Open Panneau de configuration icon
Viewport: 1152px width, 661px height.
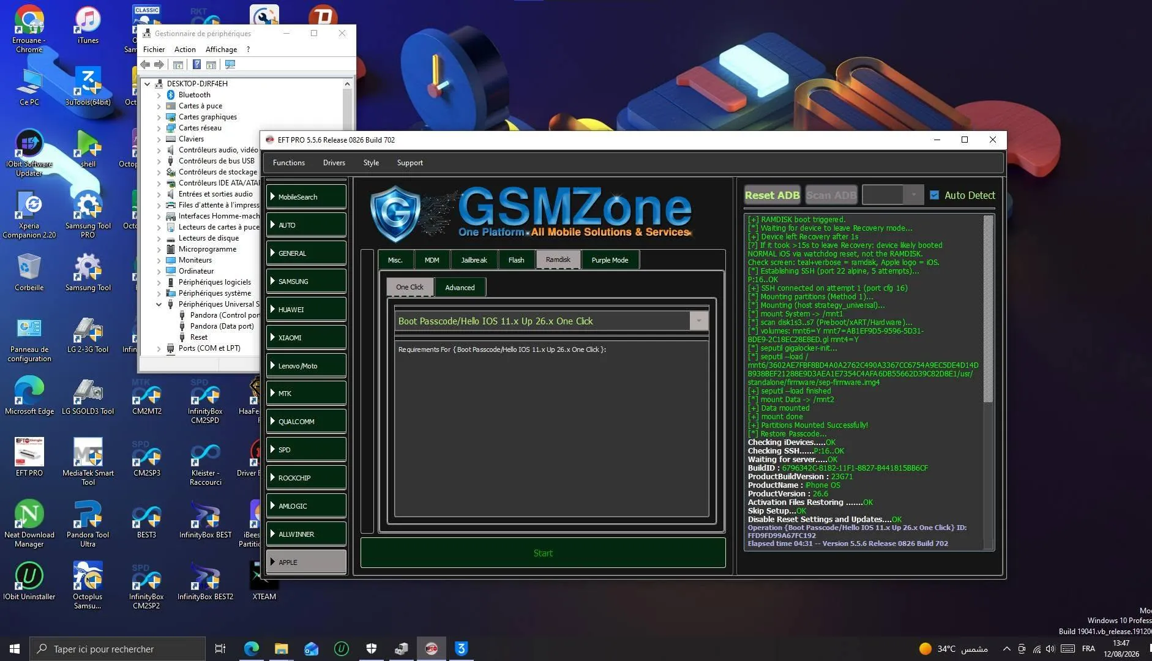click(29, 338)
